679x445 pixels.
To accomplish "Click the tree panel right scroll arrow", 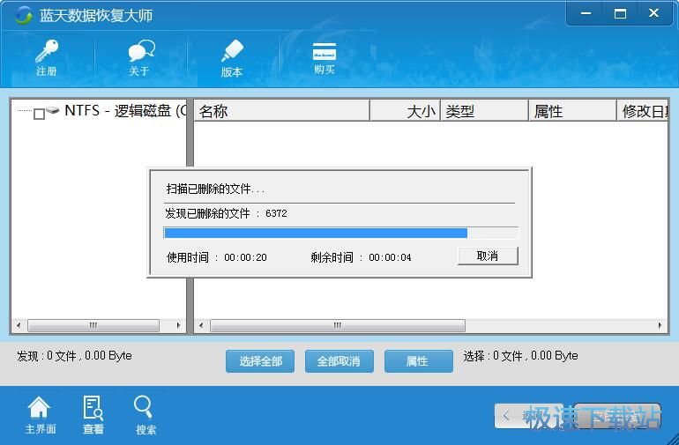I will pyautogui.click(x=178, y=325).
